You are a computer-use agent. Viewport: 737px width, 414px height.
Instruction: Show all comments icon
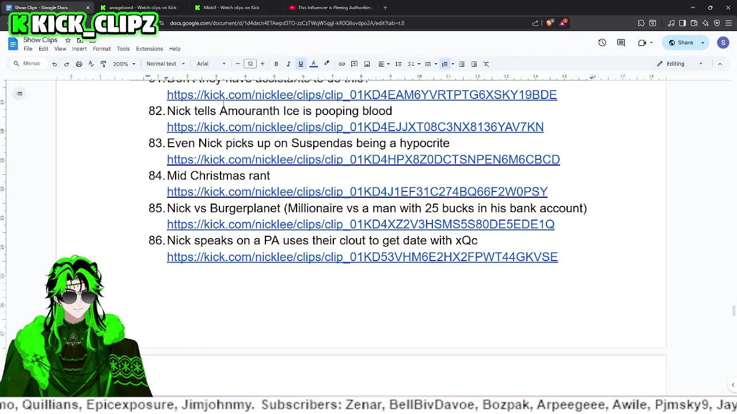click(x=621, y=43)
